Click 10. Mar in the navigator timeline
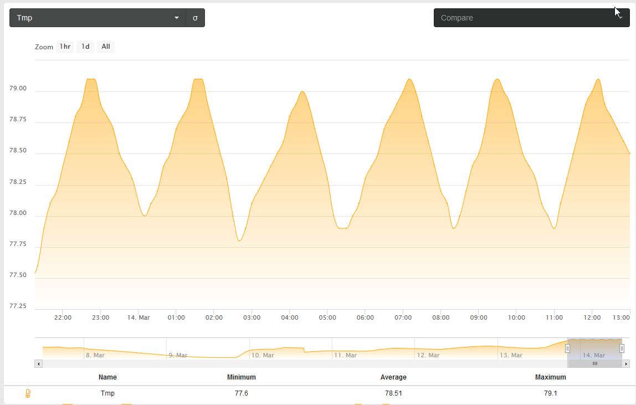636x405 pixels. click(263, 355)
